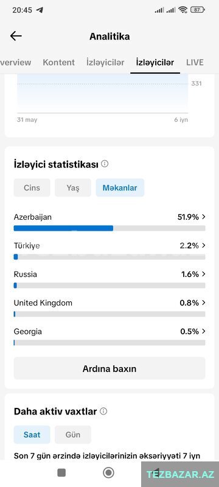Tap the Azerbaijan percentage progress bar
This screenshot has width=219, height=487.
[x=109, y=228]
